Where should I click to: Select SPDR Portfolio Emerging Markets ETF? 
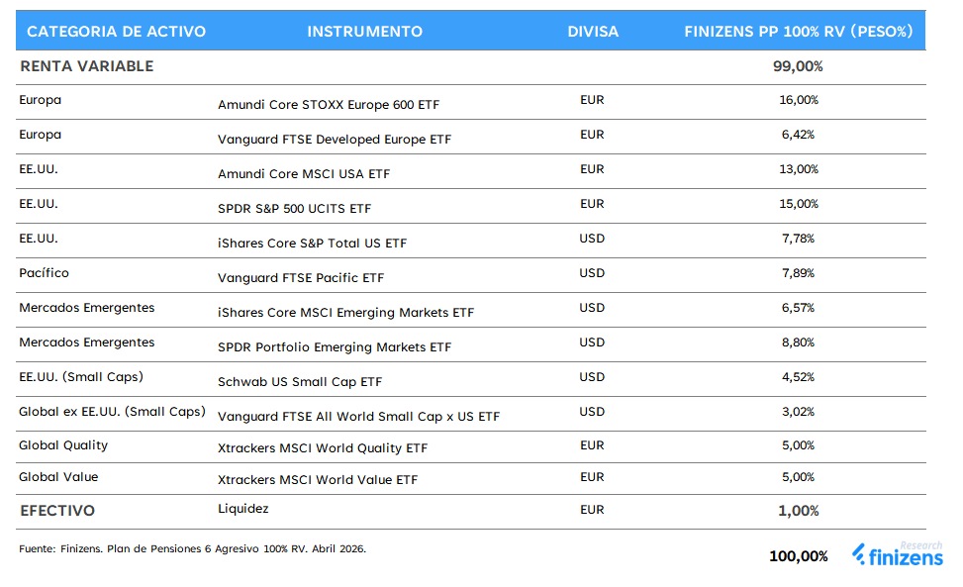[x=335, y=347]
